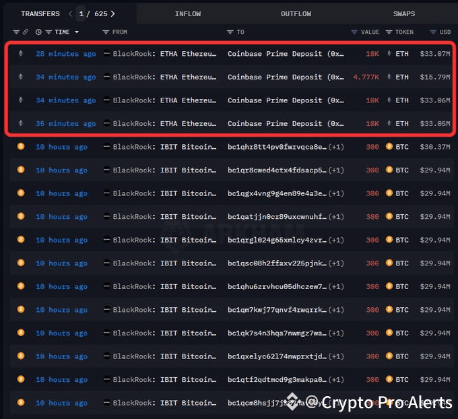Click the Ethereum chain icon on 35 minutes row
Viewport: 458px width, 419px height.
(21, 123)
